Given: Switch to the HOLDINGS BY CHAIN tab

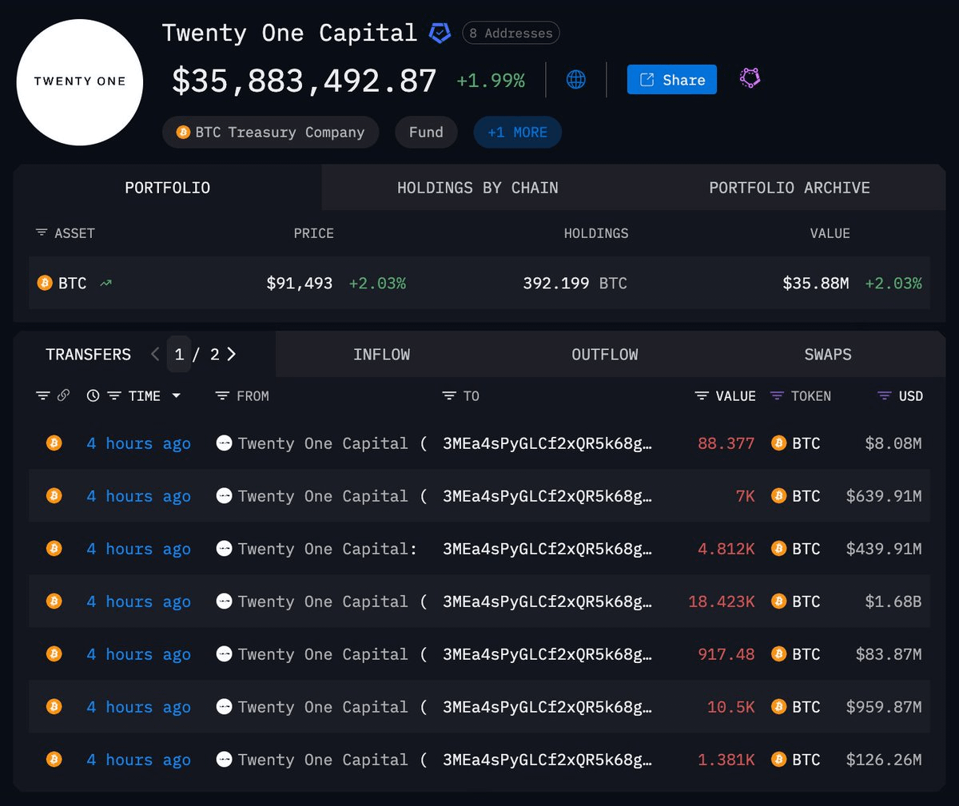Looking at the screenshot, I should 477,188.
